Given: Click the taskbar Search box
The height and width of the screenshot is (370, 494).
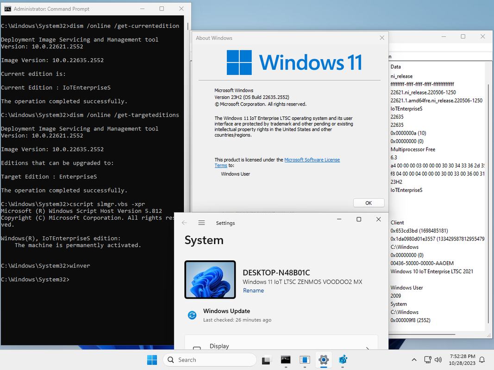Looking at the screenshot, I should tap(210, 360).
